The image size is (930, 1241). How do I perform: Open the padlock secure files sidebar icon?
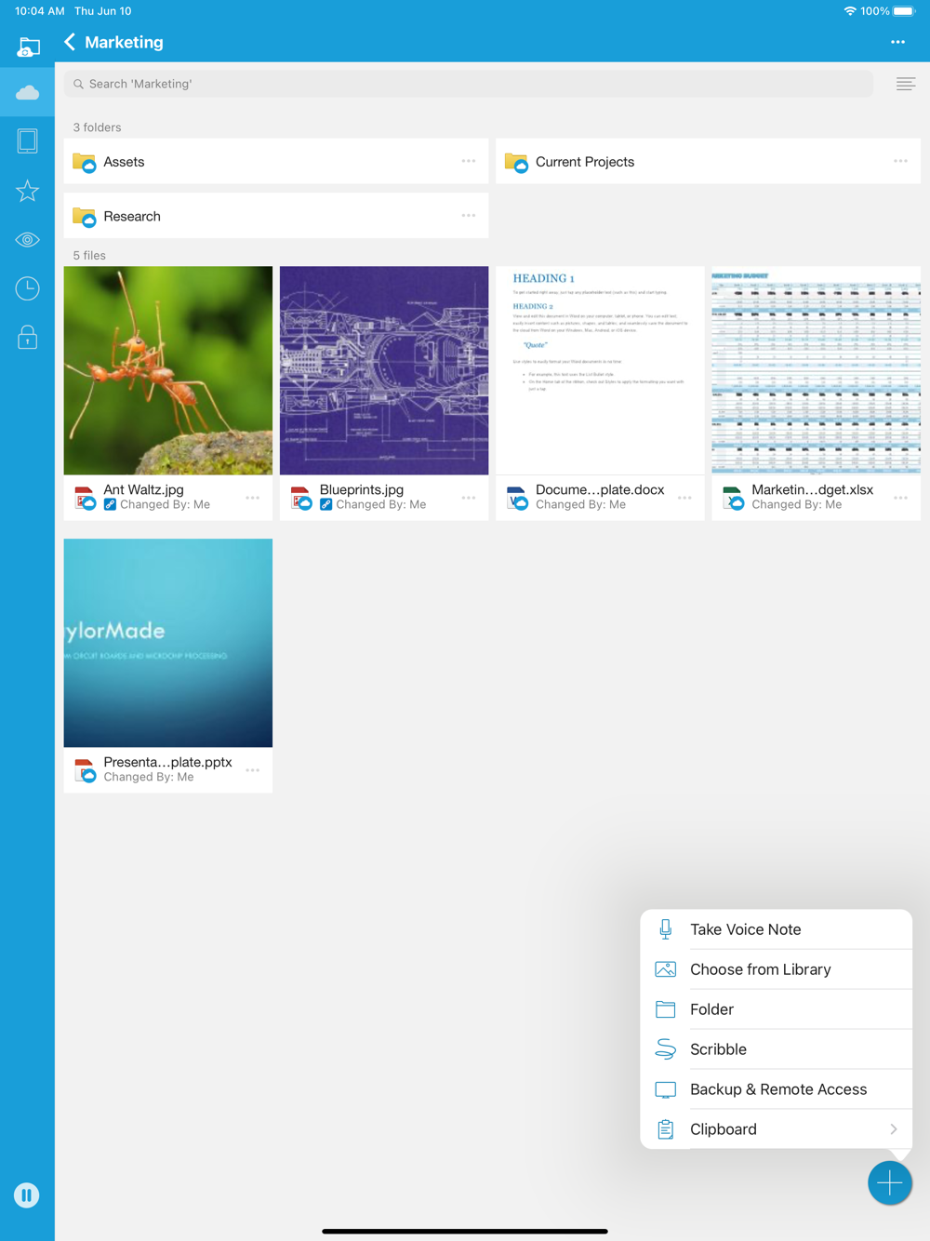27,337
